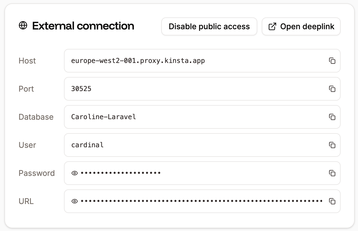Select the Database name field

[168, 117]
